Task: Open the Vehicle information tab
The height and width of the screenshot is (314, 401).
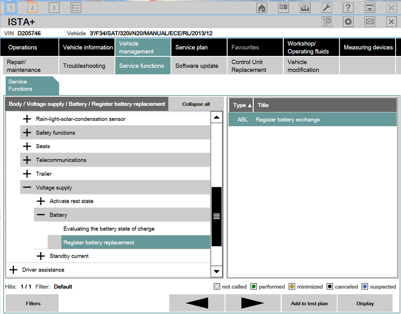Action: click(88, 47)
